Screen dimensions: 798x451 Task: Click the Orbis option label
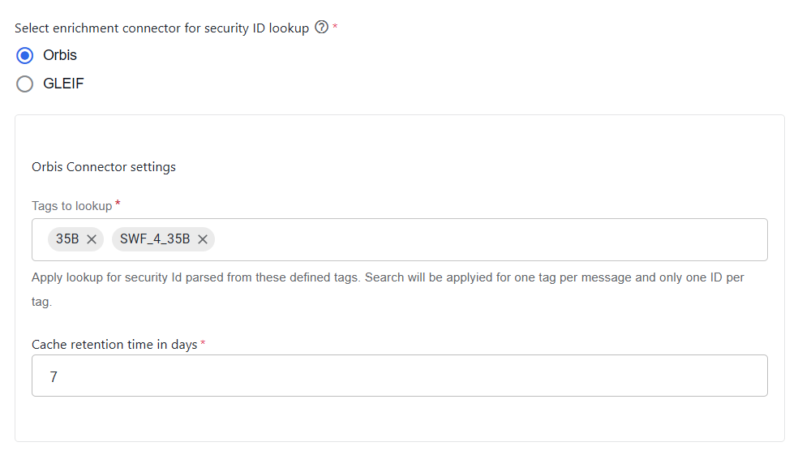click(x=60, y=55)
